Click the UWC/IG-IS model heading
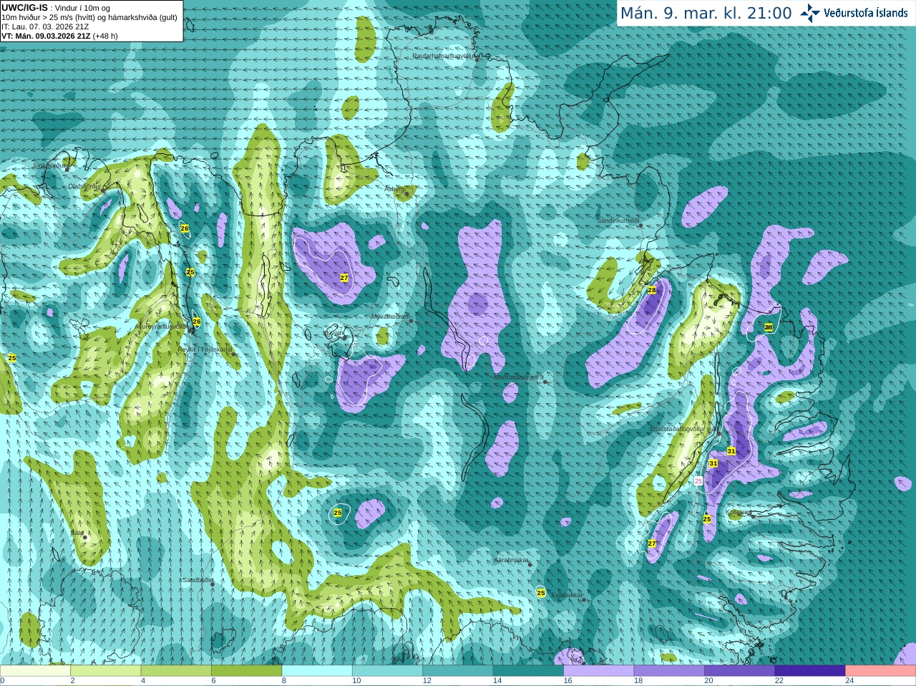Screen dimensions: 916x686 25,7
